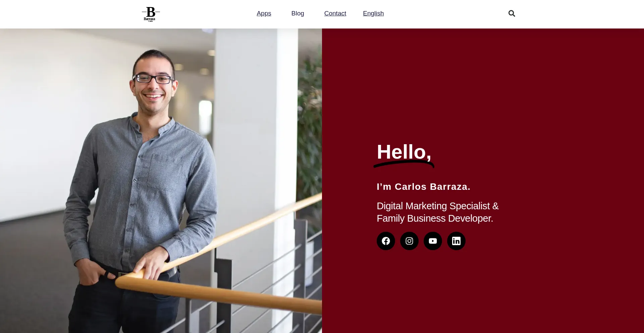The width and height of the screenshot is (644, 333).
Task: Click the "I'm Carlos Barraza." text
Action: (x=423, y=187)
